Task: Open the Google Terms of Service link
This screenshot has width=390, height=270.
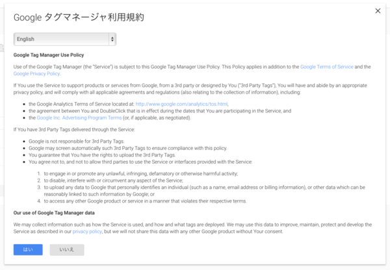Action: pos(326,67)
